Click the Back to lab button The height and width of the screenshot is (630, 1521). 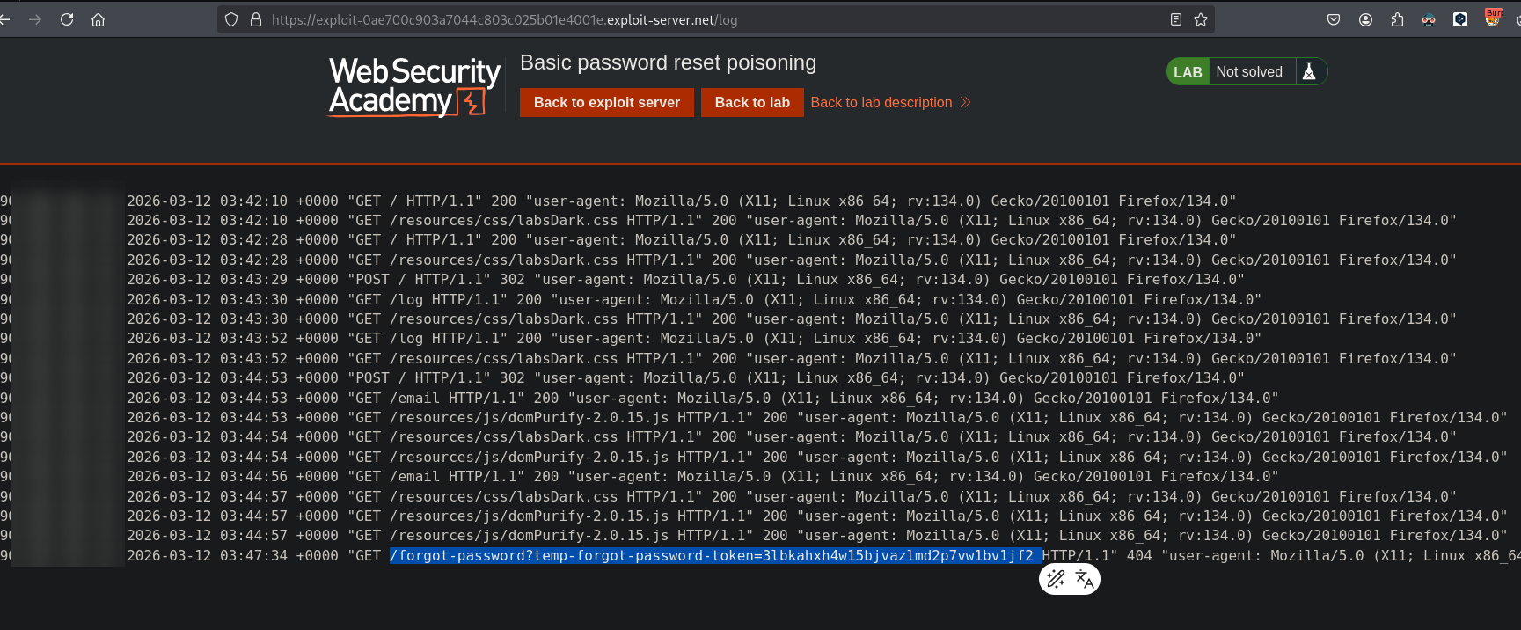pos(752,102)
